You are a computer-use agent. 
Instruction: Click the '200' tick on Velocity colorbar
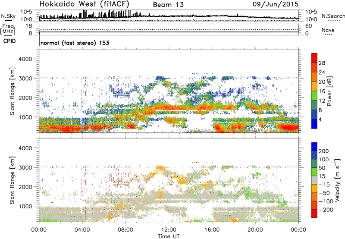(x=324, y=151)
